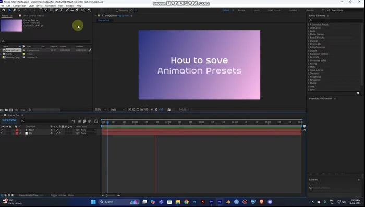Pick the Horizontal Type tool

(x=62, y=10)
